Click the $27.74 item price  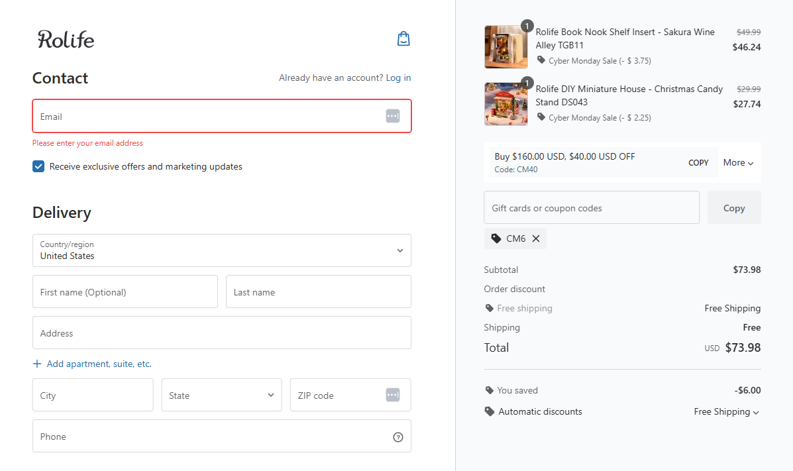(x=747, y=104)
